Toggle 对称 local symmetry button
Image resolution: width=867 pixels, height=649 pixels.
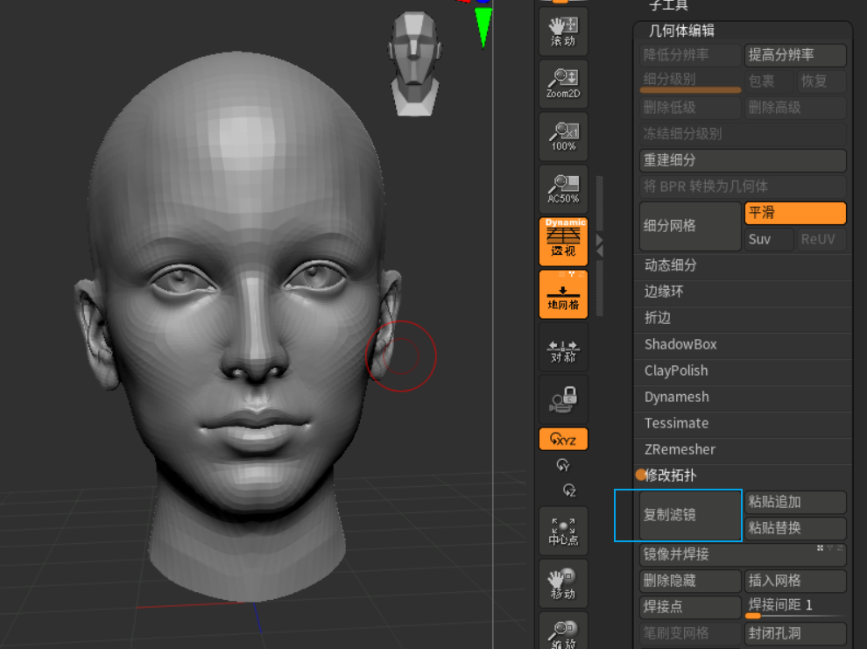(x=563, y=350)
